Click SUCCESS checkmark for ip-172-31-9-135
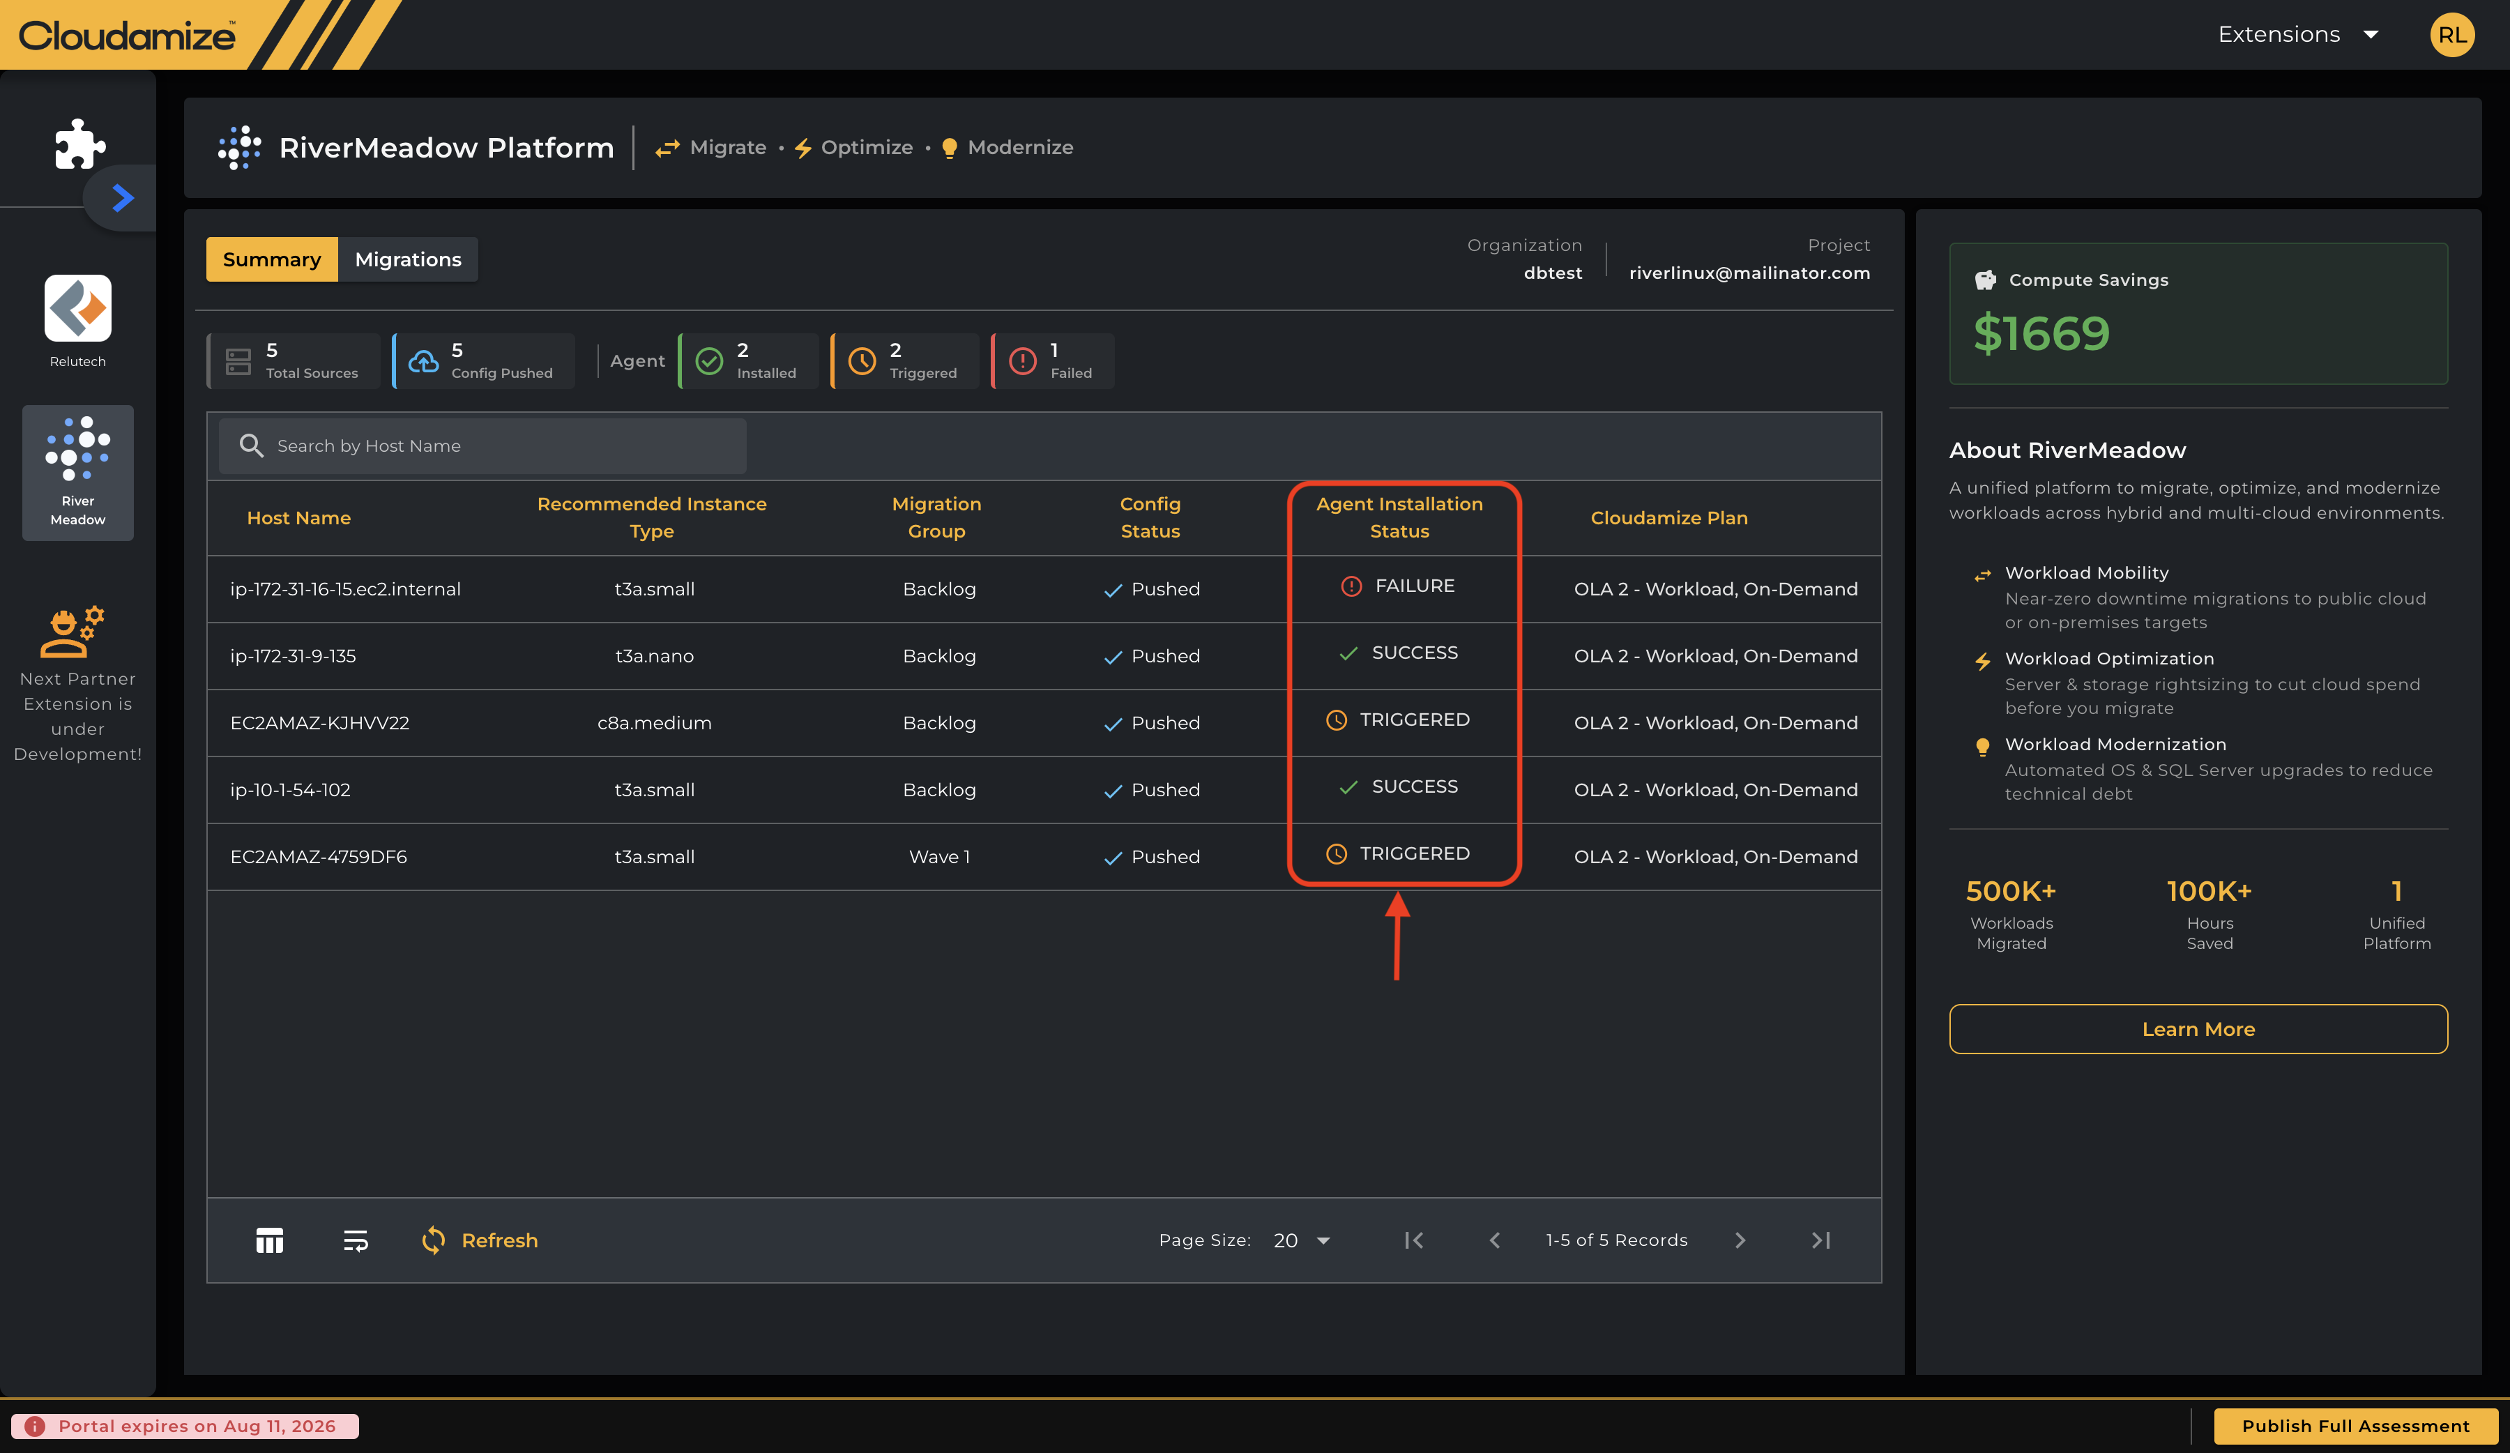The height and width of the screenshot is (1453, 2510). tap(1348, 653)
